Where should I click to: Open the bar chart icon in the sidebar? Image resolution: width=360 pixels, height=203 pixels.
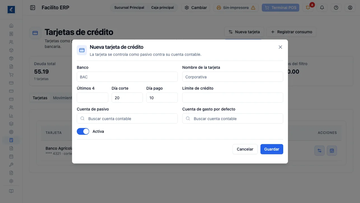pos(11,116)
